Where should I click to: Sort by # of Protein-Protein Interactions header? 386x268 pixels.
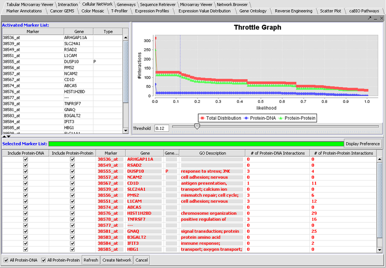(x=343, y=153)
